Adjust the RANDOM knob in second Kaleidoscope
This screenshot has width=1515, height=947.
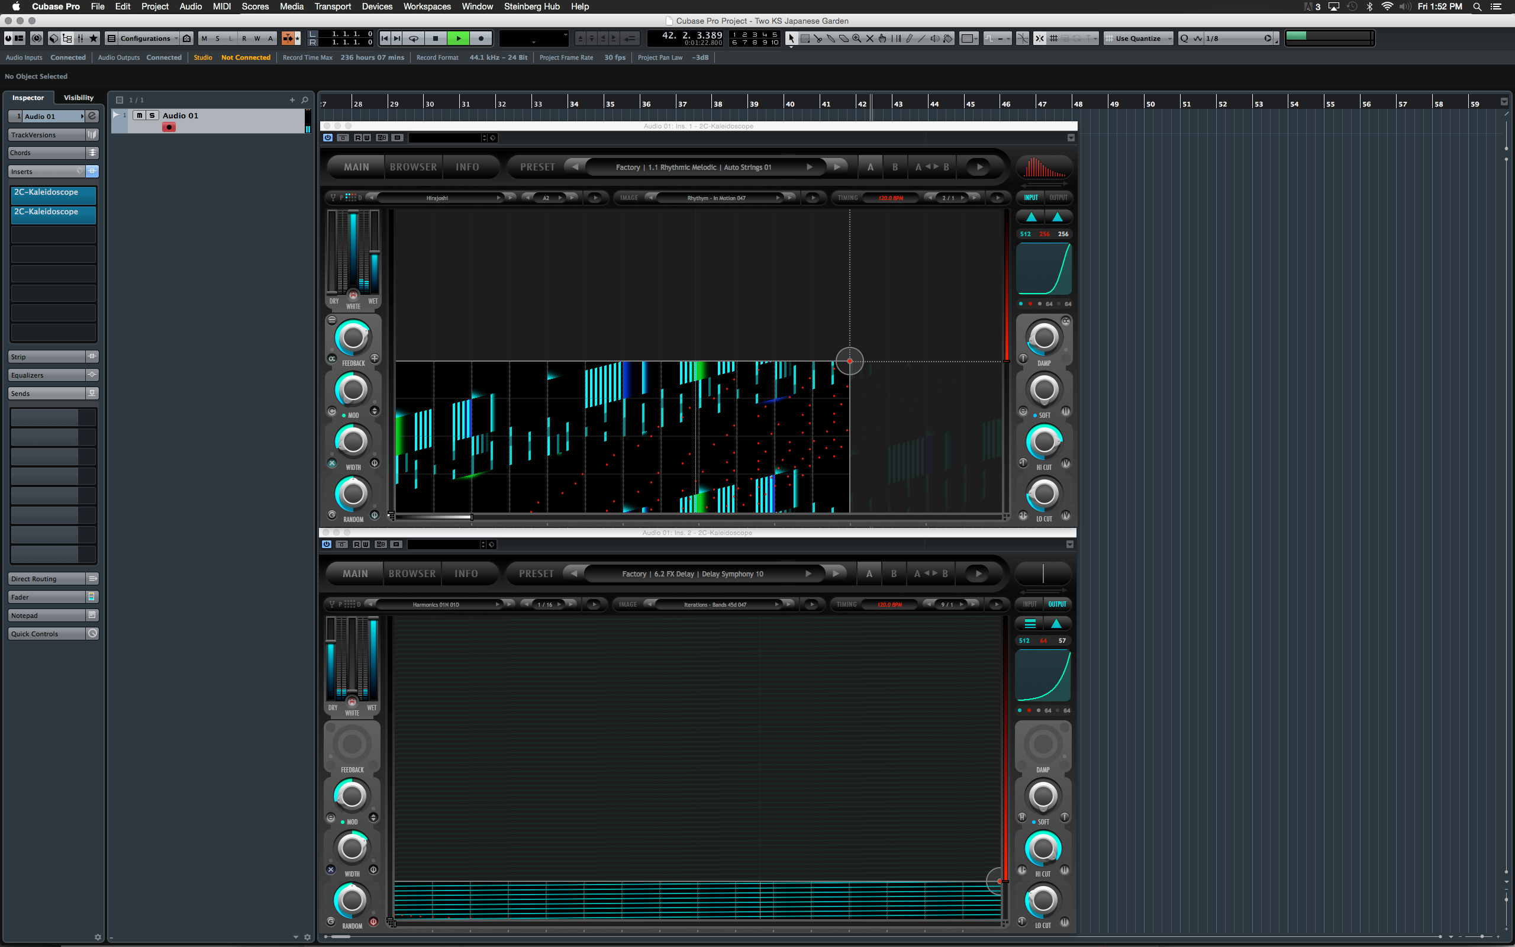click(351, 900)
